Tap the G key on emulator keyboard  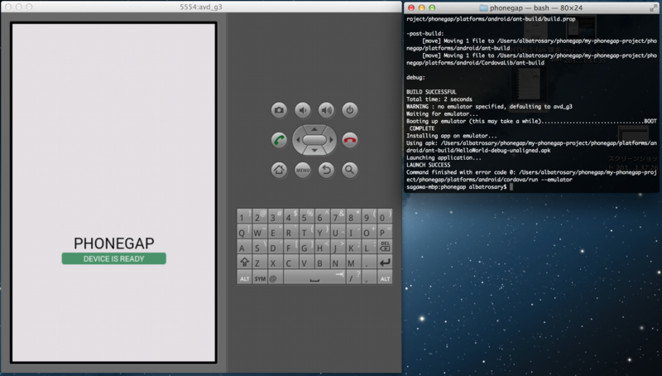tap(307, 247)
